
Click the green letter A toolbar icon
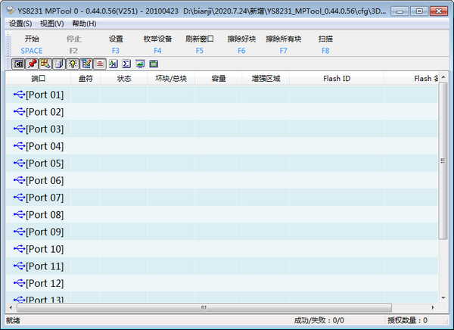tap(113, 64)
